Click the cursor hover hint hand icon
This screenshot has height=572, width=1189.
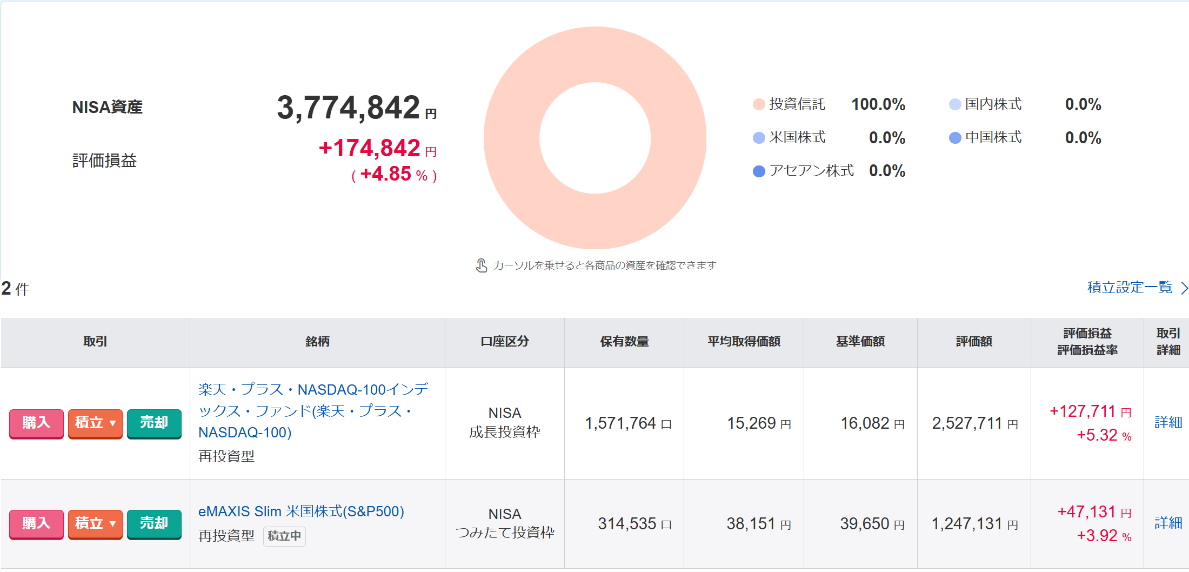click(x=481, y=265)
